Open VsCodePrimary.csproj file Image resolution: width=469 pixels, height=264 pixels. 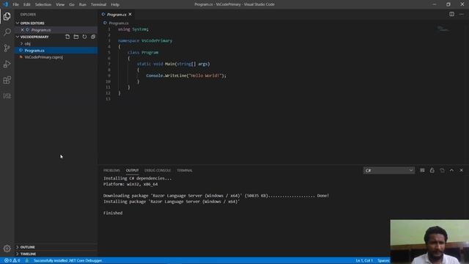[56, 57]
